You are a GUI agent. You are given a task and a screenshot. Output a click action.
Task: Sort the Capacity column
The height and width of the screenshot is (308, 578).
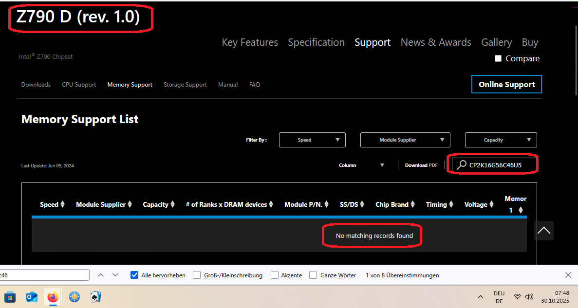172,204
